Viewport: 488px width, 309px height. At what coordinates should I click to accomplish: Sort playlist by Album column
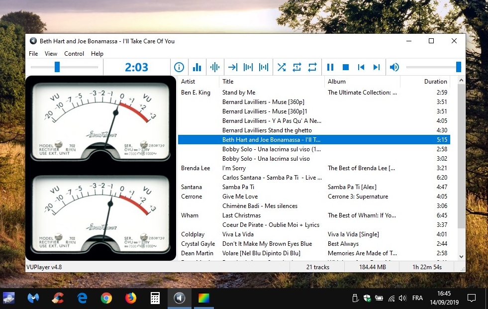(x=362, y=82)
